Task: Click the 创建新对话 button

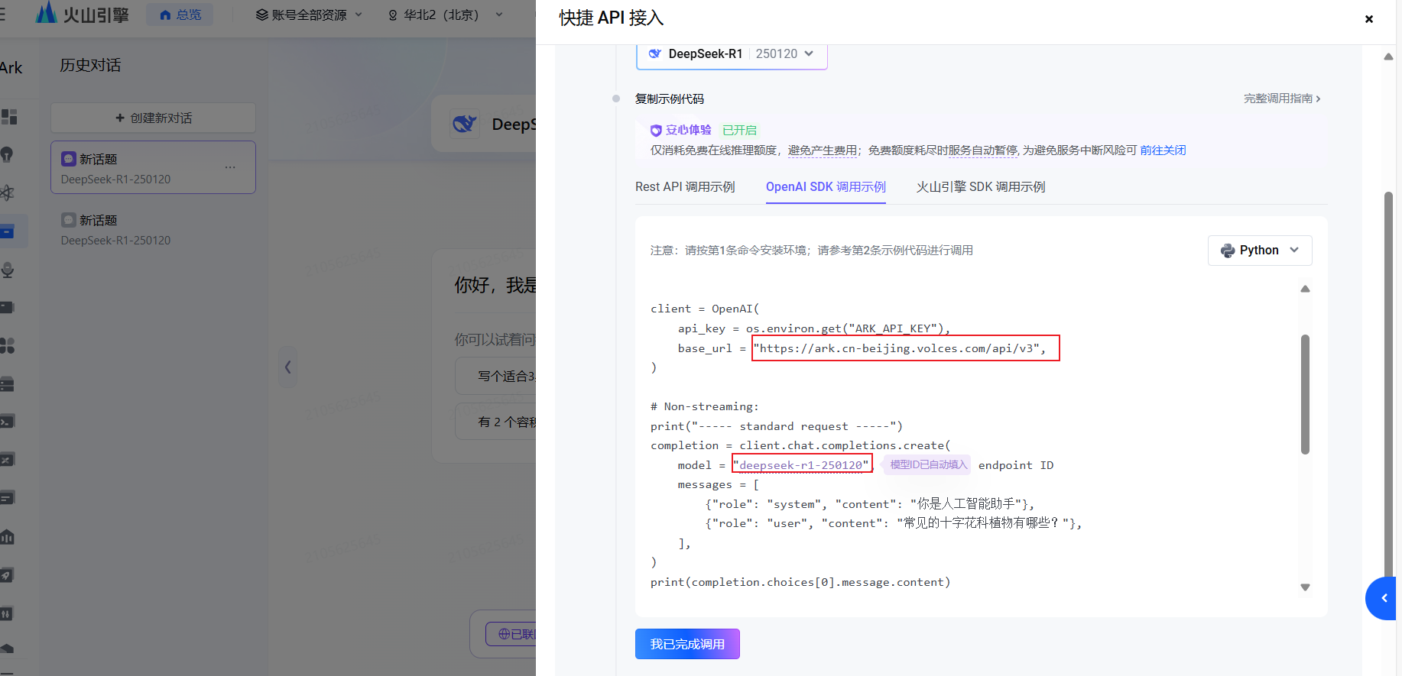Action: pos(153,118)
